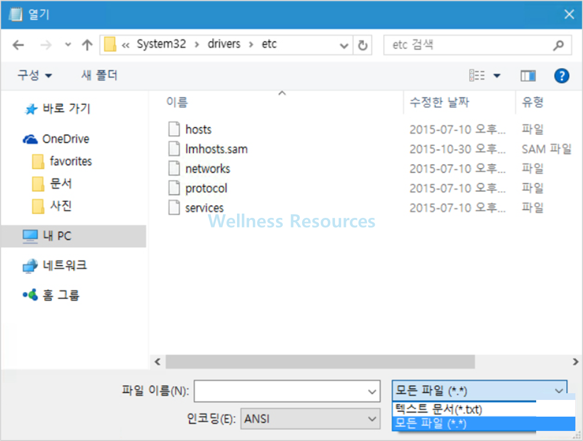Click the address bar folder icon
Viewport: 583px width, 441px height.
110,44
